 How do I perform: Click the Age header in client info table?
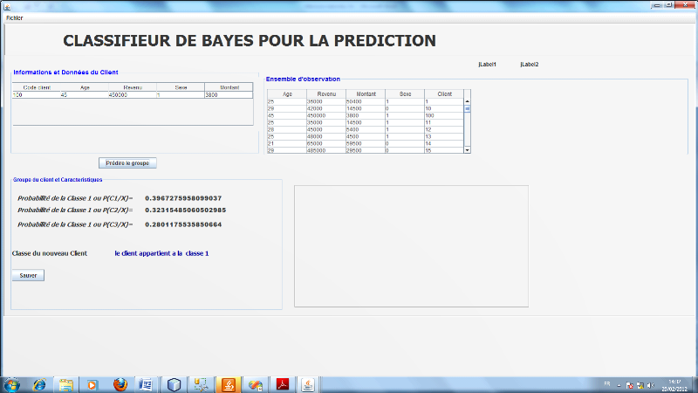(x=85, y=87)
